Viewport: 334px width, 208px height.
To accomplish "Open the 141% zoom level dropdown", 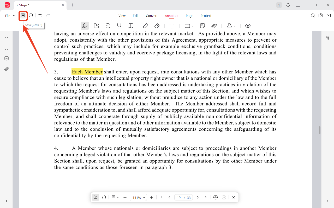I will pyautogui.click(x=138, y=198).
